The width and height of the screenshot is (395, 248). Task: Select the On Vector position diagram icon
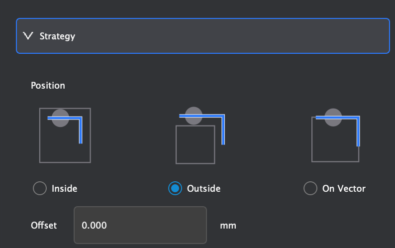336,135
